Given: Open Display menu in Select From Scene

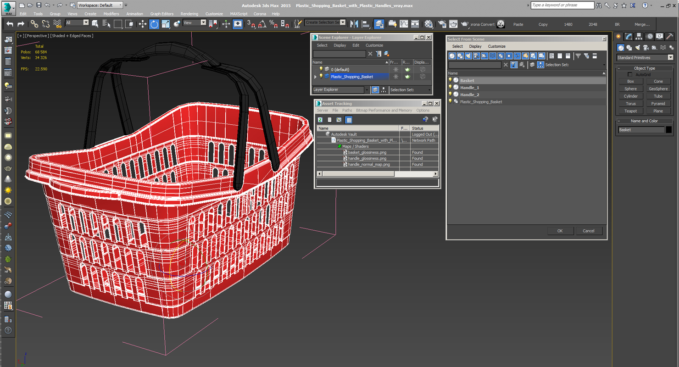Looking at the screenshot, I should (x=475, y=46).
